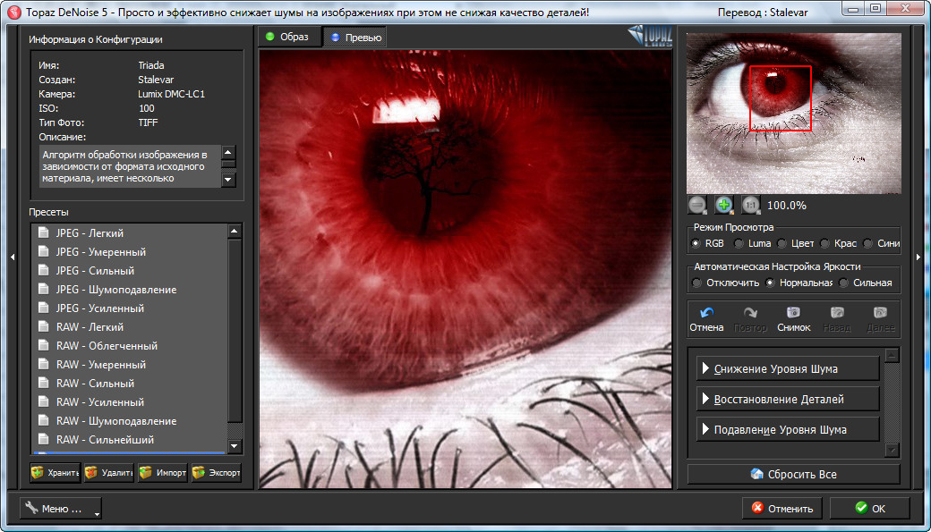Take a snapshot with Снимок icon
This screenshot has height=532, width=931.
(793, 314)
